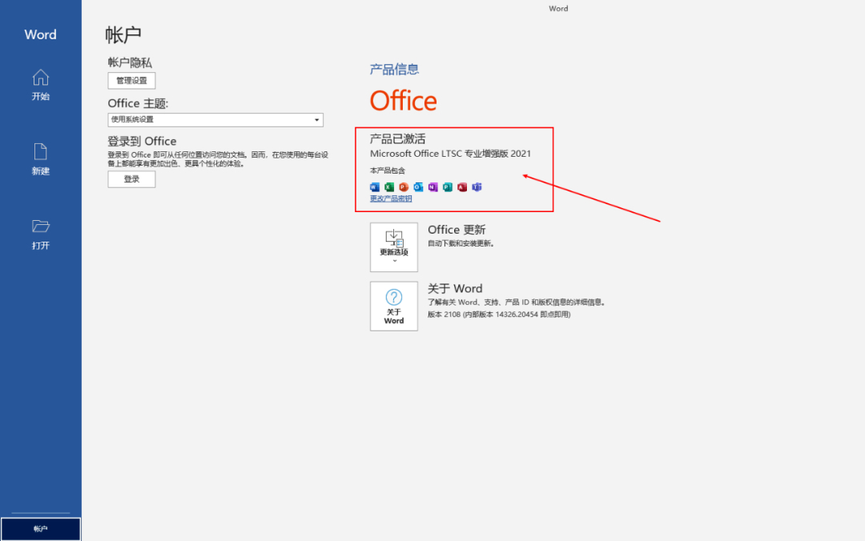Viewport: 865px width, 541px height.
Task: Click the 登录到 Office heading
Action: pyautogui.click(x=142, y=141)
